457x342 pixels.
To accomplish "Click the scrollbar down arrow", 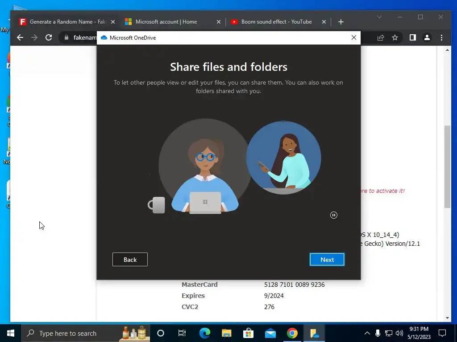I will (x=447, y=318).
